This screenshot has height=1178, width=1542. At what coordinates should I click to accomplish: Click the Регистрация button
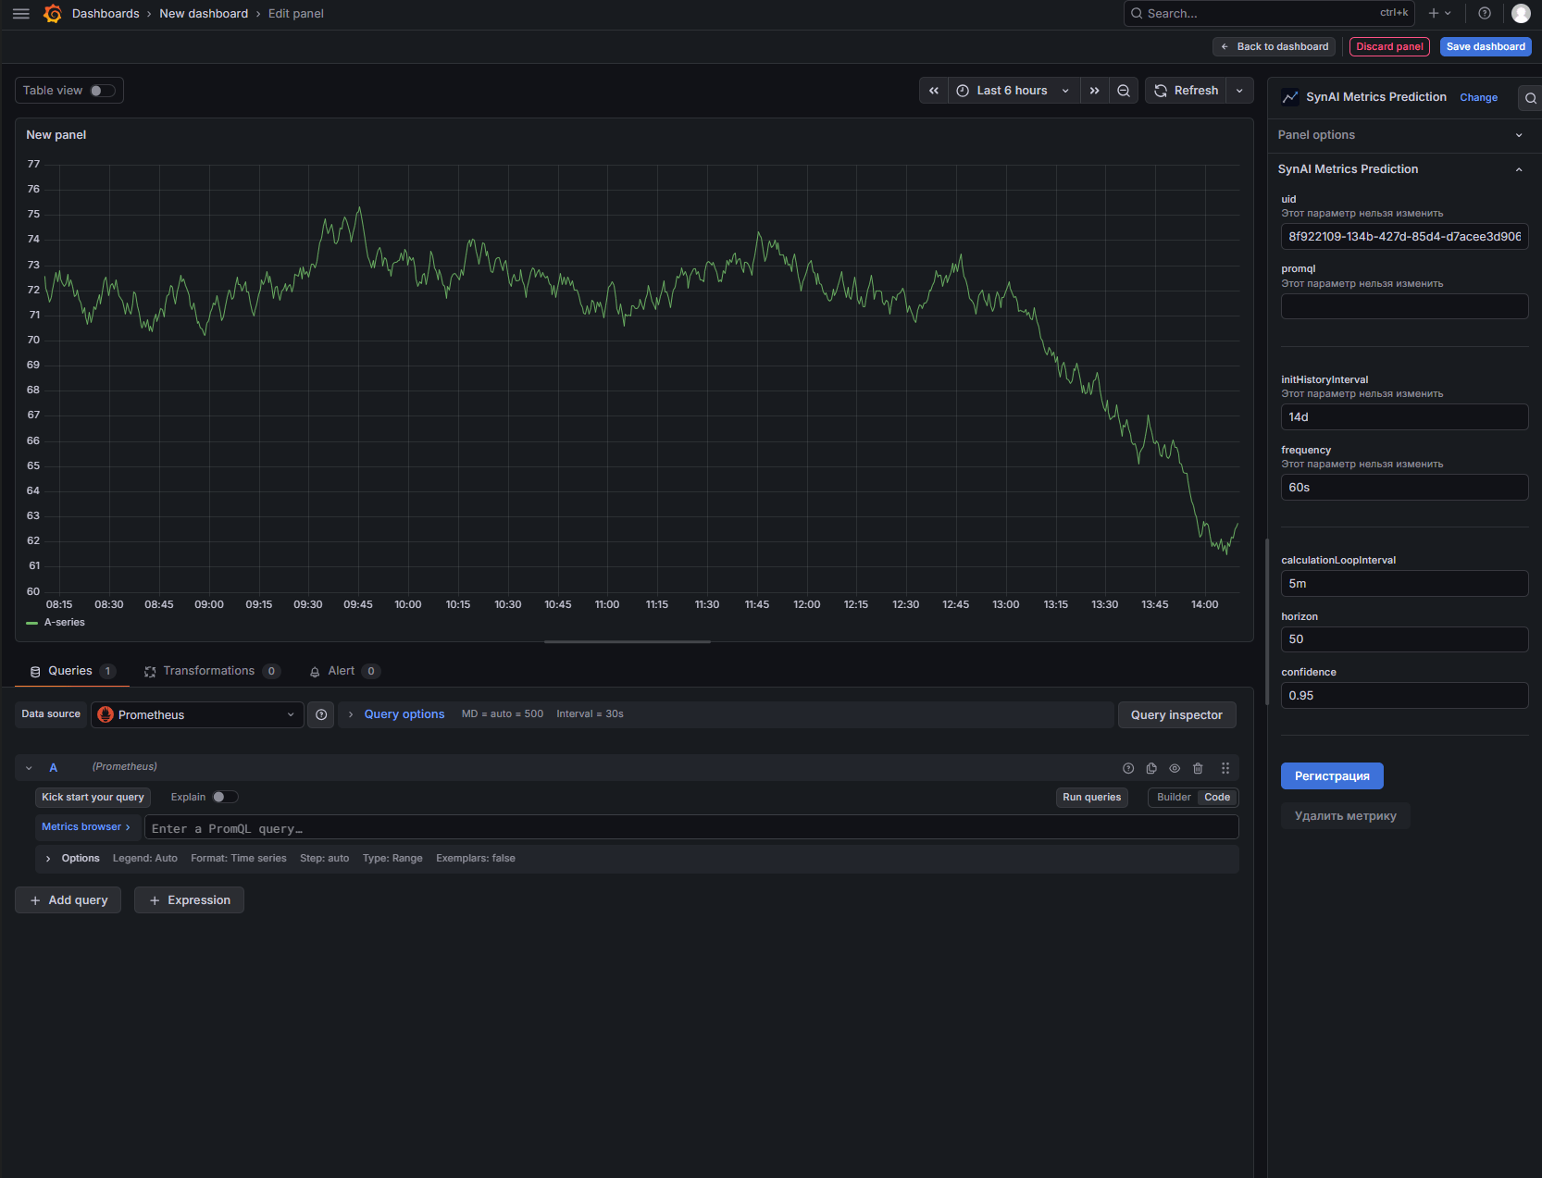[x=1332, y=776]
